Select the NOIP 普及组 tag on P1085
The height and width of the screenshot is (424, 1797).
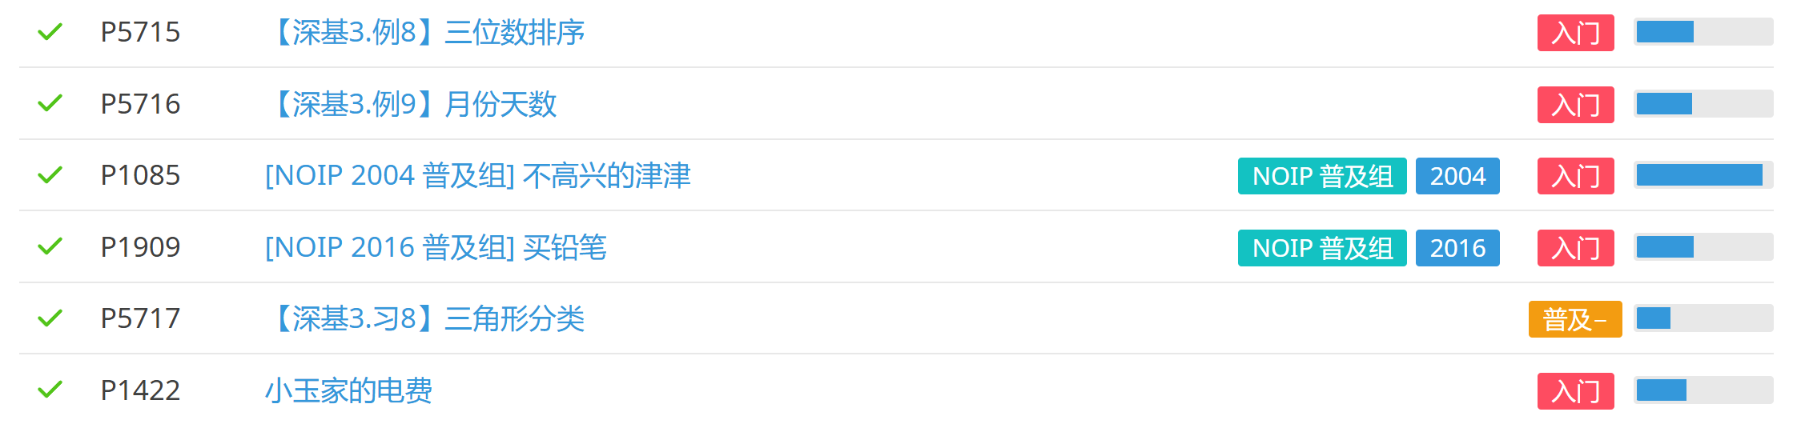[x=1322, y=176]
